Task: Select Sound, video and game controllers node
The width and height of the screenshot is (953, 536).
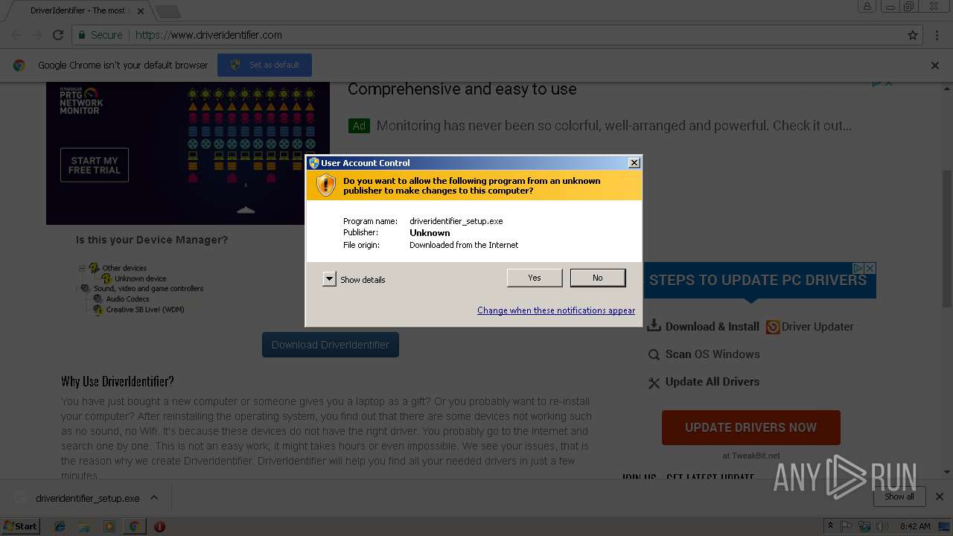Action: tap(148, 289)
